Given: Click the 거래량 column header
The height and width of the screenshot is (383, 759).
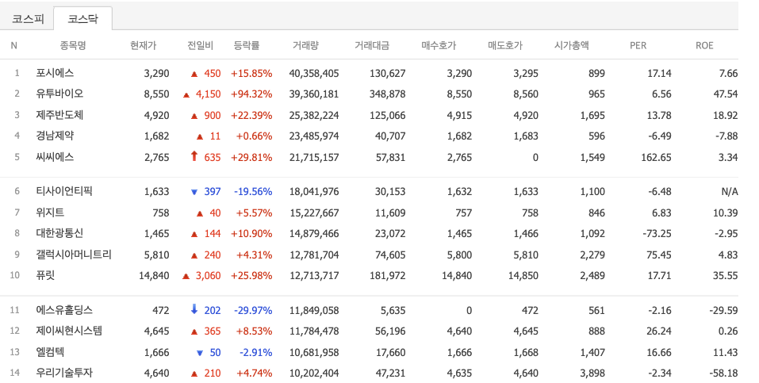Looking at the screenshot, I should (x=305, y=45).
